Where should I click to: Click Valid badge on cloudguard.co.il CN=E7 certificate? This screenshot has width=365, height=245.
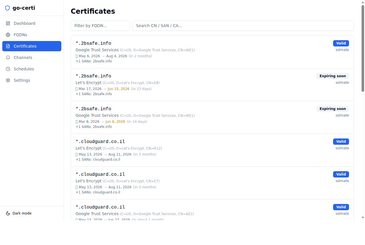[341, 174]
